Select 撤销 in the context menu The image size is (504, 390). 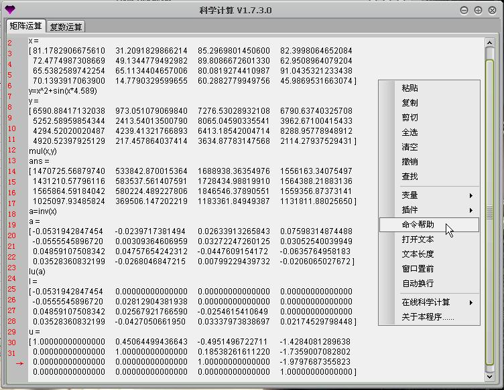click(x=409, y=162)
